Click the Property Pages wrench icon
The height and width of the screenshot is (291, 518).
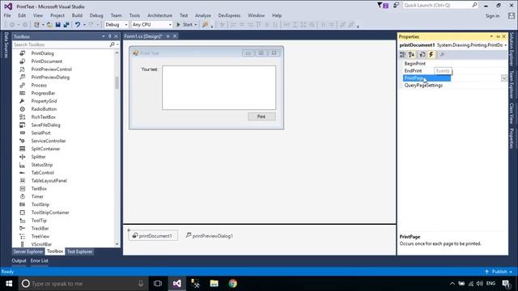(443, 55)
